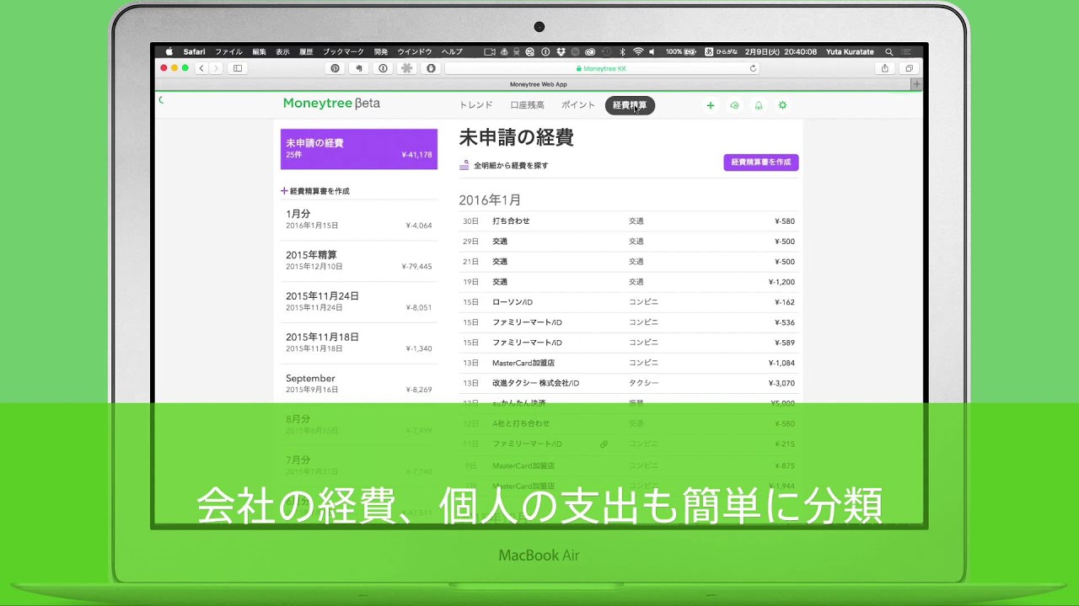Screen dimensions: 1079x606
Task: Open the 口座残高 tab
Action: [527, 105]
